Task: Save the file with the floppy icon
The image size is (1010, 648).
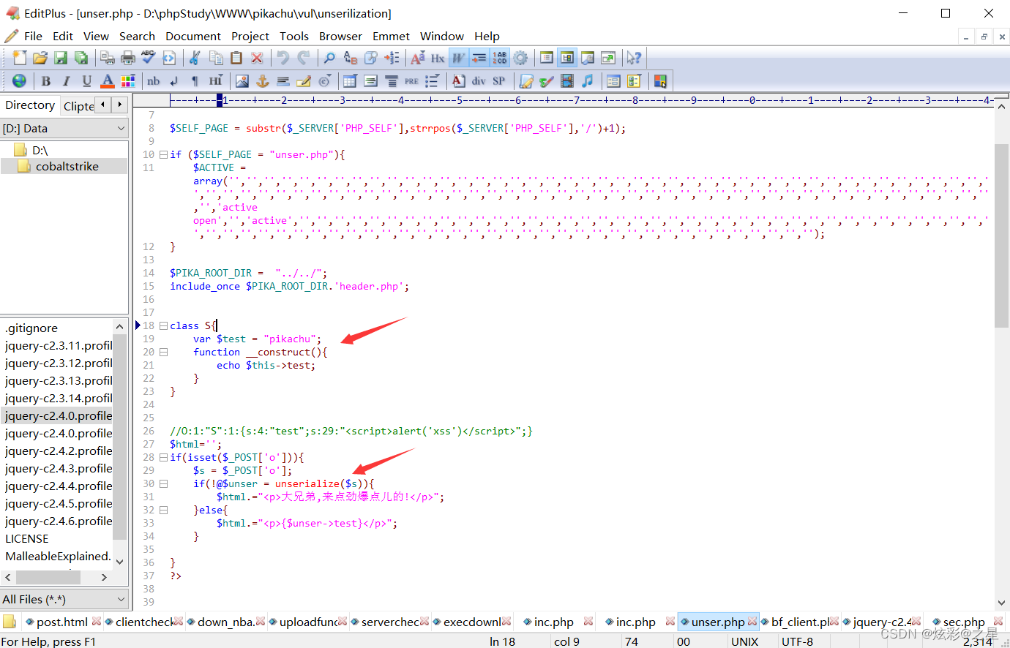Action: 61,58
